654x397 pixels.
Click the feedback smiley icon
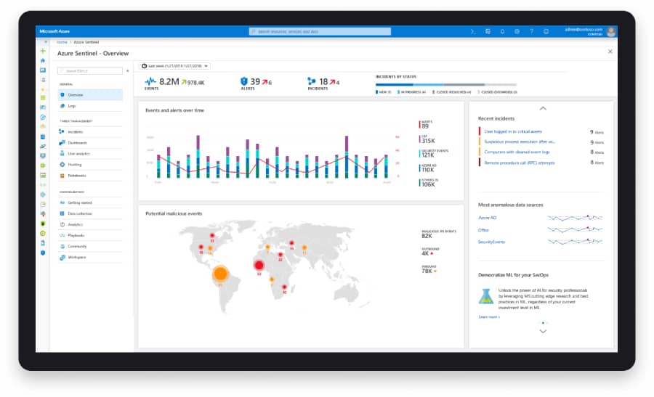(545, 32)
